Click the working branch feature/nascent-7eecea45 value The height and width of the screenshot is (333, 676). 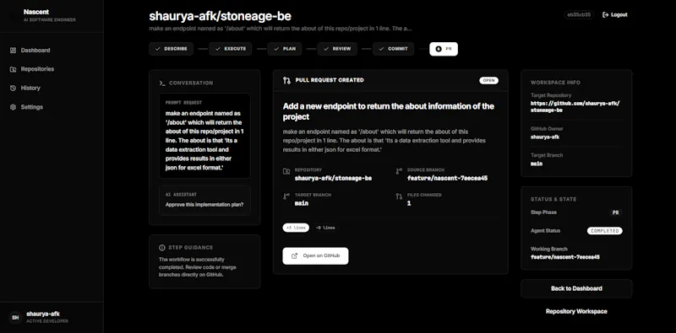click(565, 257)
